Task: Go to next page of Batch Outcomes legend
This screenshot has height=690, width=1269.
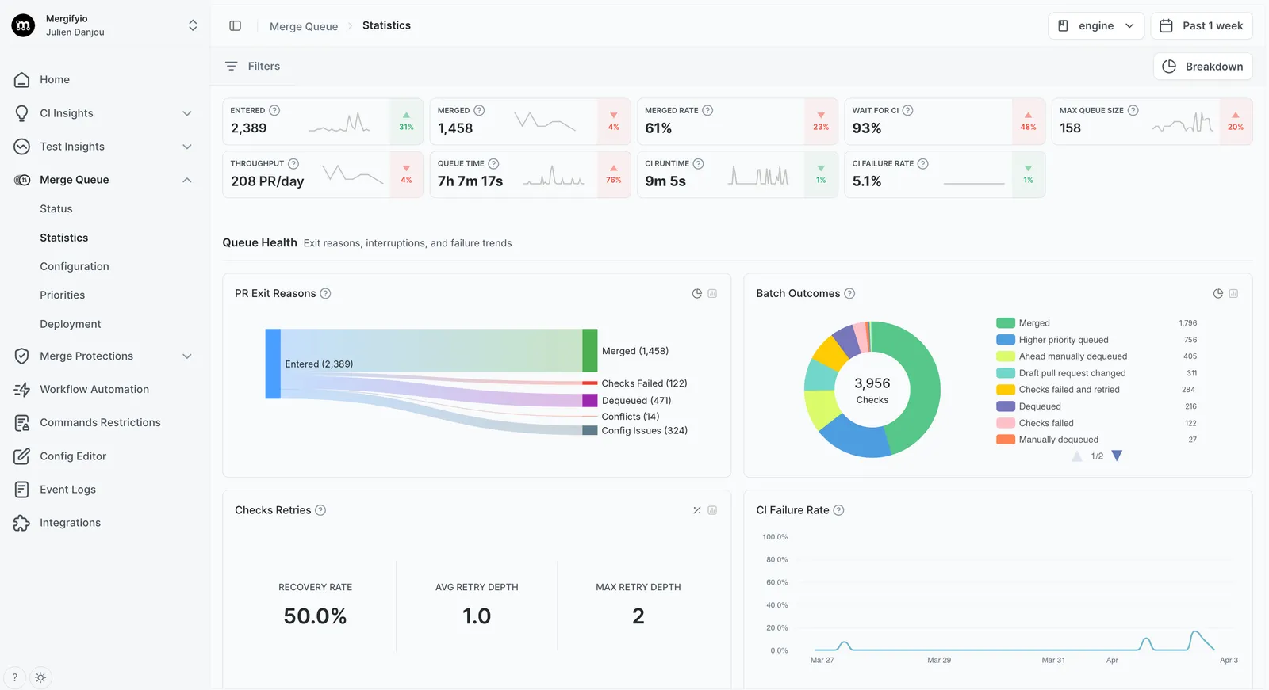Action: [1117, 456]
